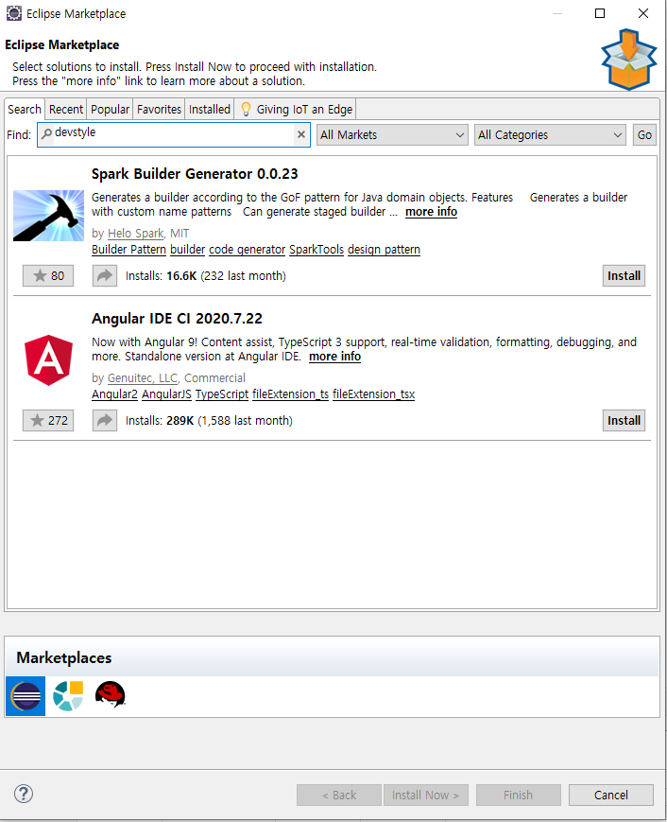
Task: Install Angular IDE CI
Action: (624, 420)
